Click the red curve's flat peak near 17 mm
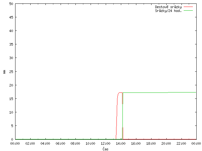202x151 pixels. [x=121, y=92]
